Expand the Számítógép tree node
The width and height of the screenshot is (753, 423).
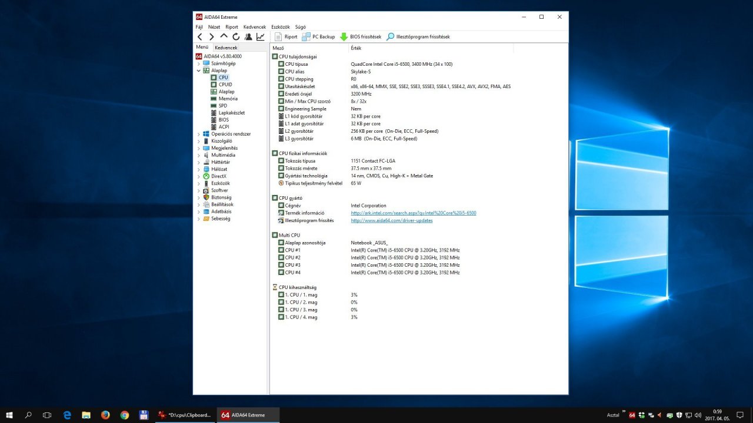point(198,63)
